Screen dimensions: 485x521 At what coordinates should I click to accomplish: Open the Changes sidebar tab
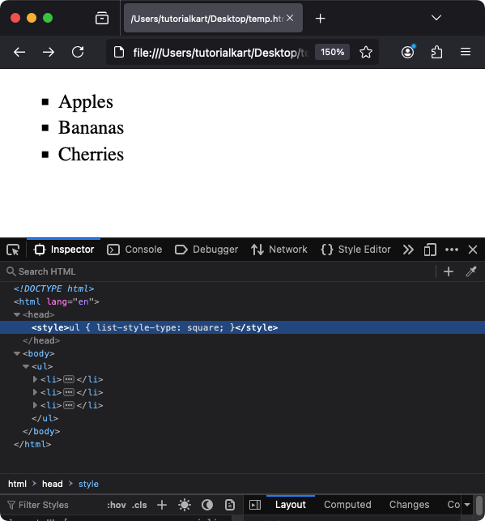(x=409, y=505)
